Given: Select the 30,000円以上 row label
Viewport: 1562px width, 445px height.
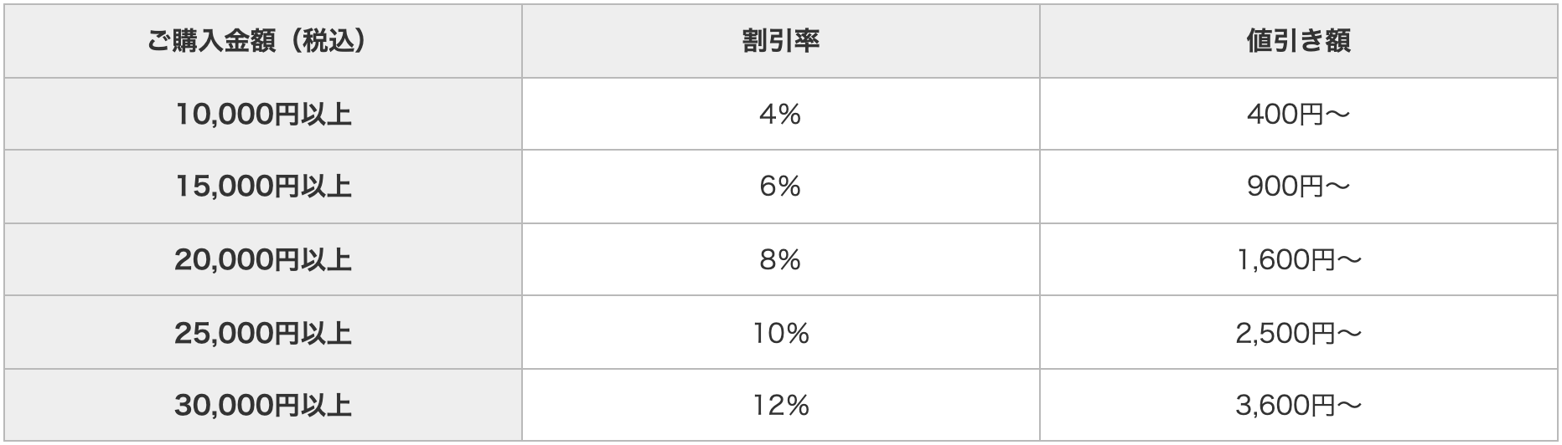Looking at the screenshot, I should point(263,406).
